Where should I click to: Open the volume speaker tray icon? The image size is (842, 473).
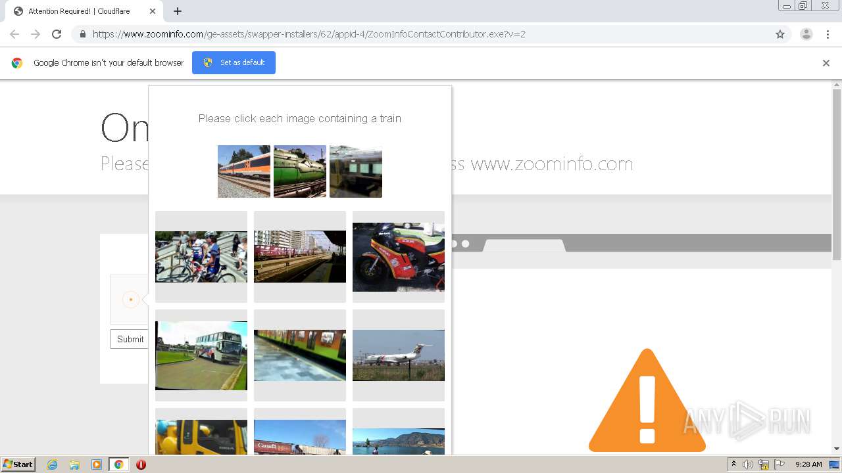tap(748, 464)
